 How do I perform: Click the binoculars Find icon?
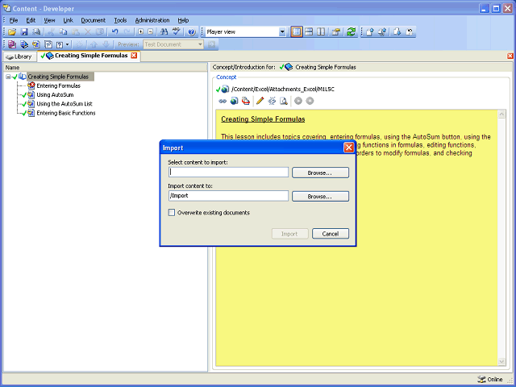(x=164, y=32)
